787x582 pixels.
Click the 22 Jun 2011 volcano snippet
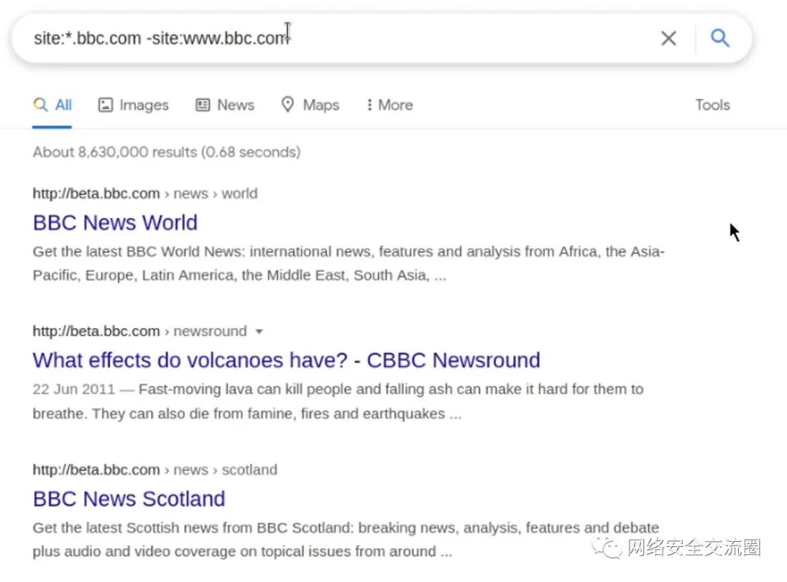(x=338, y=401)
